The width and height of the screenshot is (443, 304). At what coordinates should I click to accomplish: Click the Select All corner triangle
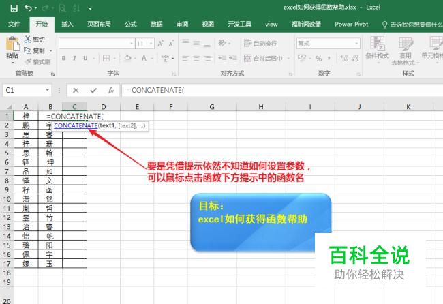[10, 107]
